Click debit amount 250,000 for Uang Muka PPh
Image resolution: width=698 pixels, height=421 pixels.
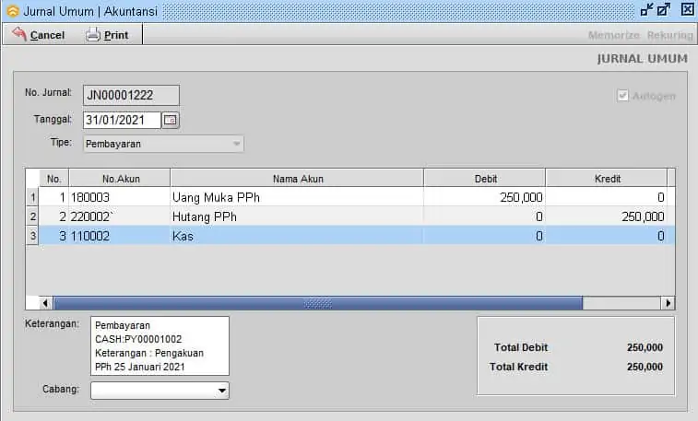484,197
